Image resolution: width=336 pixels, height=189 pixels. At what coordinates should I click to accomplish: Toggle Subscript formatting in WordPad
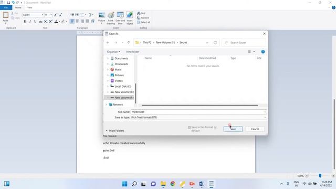[x=46, y=22]
